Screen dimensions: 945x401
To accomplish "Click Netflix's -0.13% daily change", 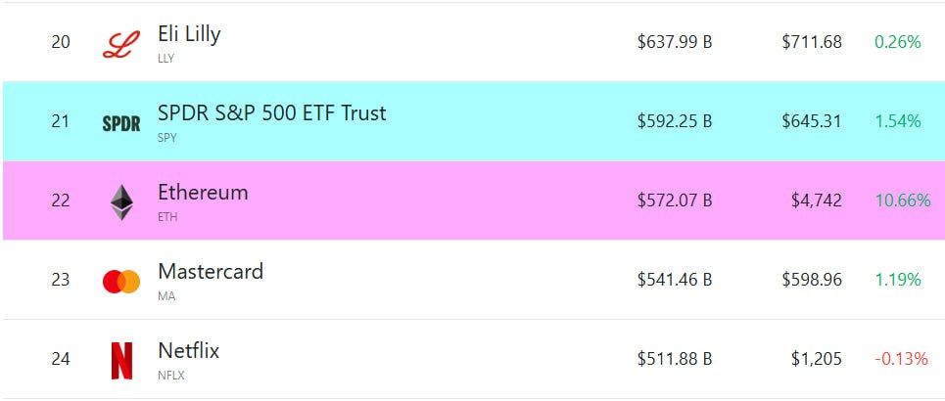I will coord(901,360).
